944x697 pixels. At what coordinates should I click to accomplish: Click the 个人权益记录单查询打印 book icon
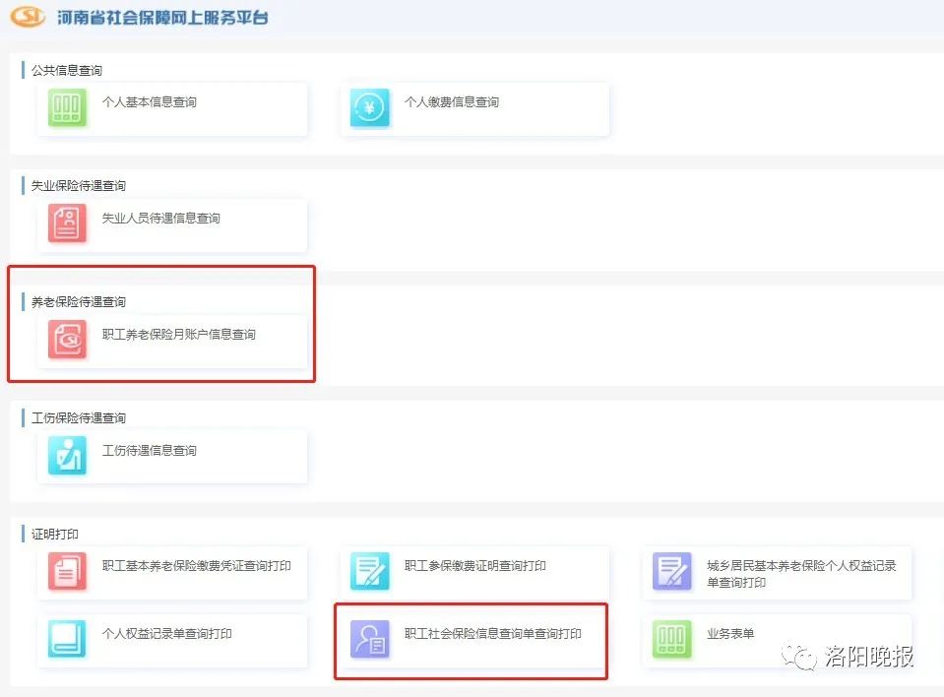67,639
